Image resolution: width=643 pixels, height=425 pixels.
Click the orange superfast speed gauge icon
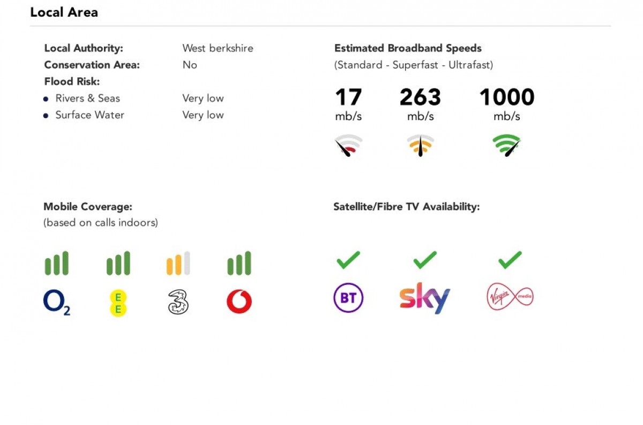pos(420,145)
